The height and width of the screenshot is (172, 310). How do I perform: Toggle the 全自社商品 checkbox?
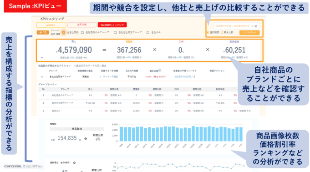pos(63,32)
